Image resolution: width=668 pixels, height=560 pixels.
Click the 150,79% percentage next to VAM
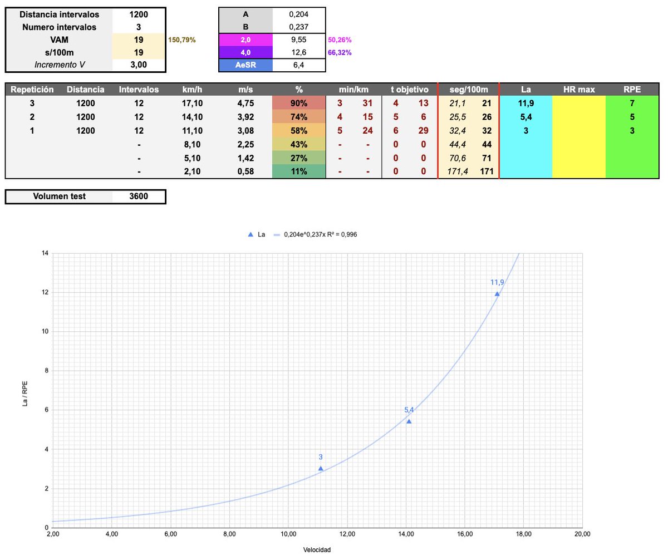[x=182, y=40]
